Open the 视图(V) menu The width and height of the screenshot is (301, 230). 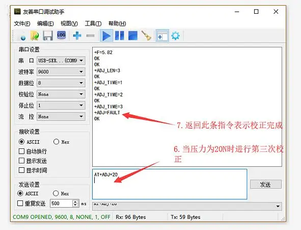coord(69,23)
